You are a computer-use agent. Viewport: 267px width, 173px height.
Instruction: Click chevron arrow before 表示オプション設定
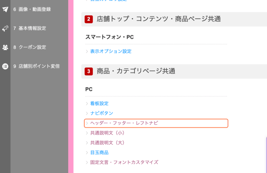[87, 51]
